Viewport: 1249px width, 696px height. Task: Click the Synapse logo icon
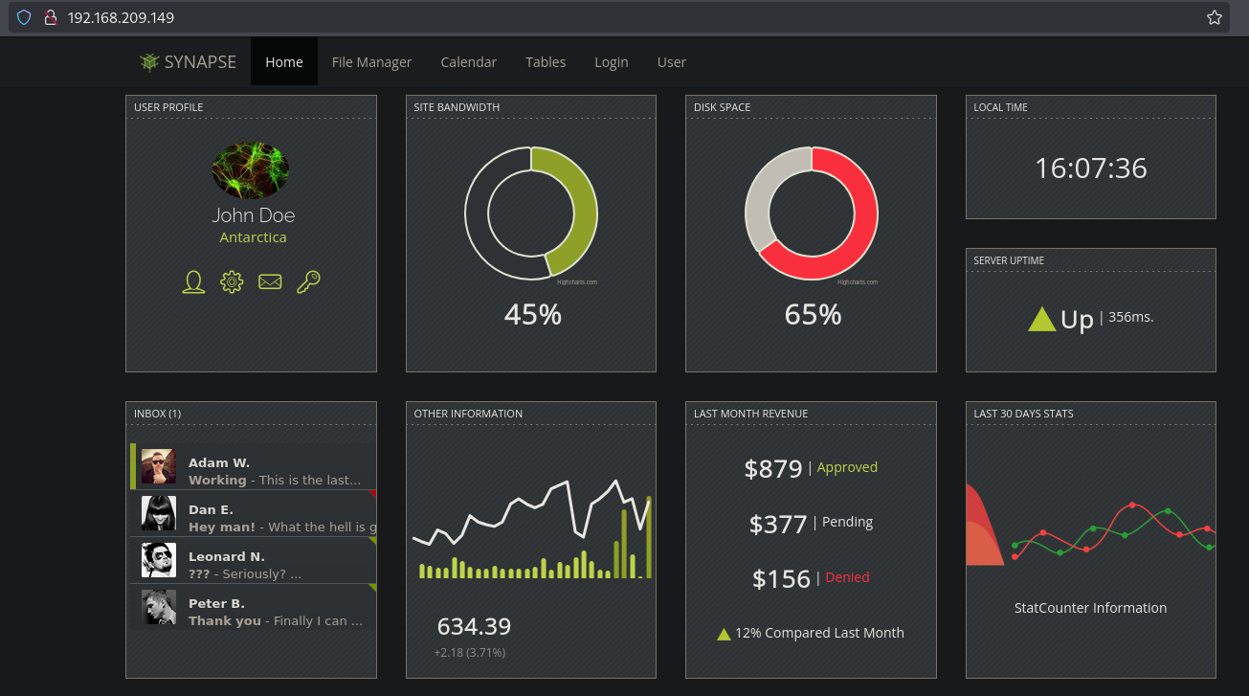pos(148,62)
